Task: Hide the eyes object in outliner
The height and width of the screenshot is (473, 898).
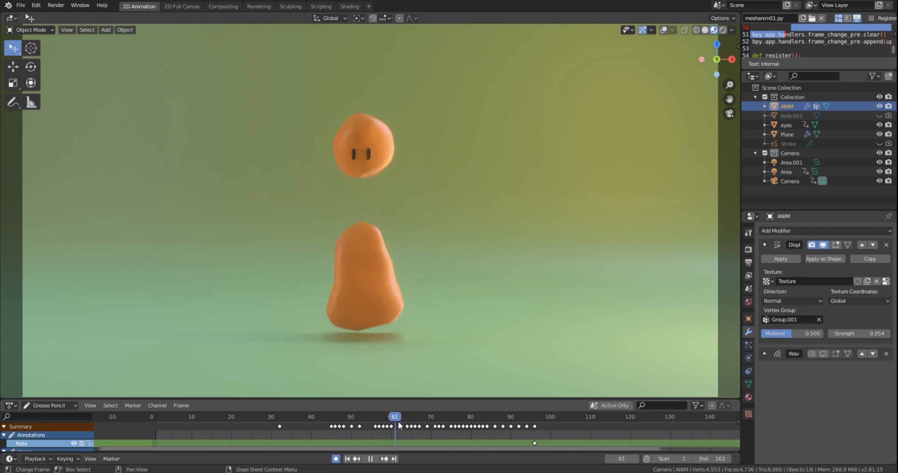Action: [879, 125]
